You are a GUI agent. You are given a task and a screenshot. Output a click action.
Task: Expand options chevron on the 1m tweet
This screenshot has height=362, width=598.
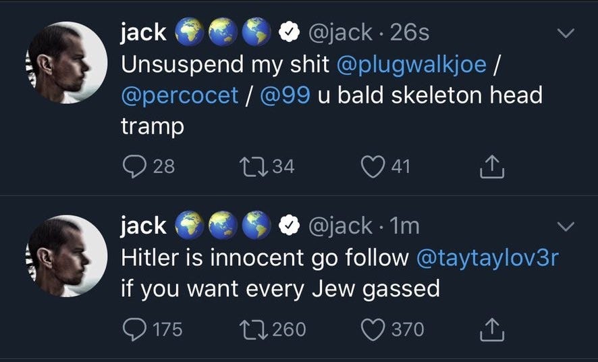point(565,226)
